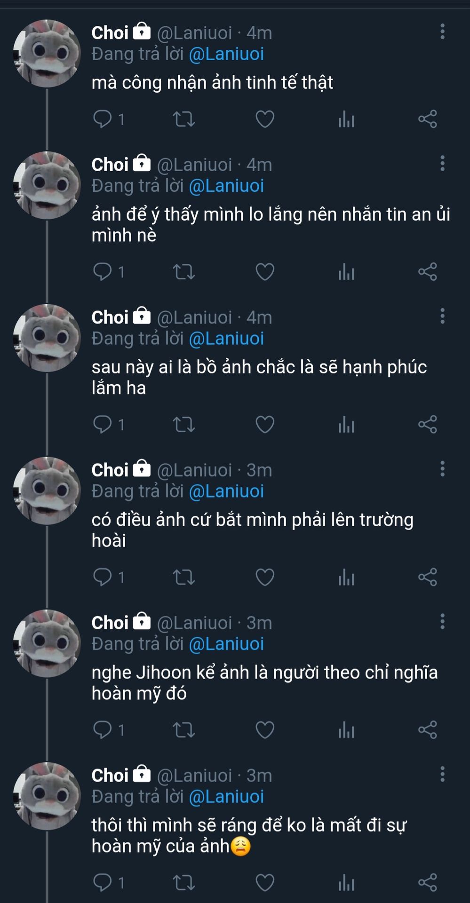The width and height of the screenshot is (470, 903).
Task: Like the 'ảnh để ý thấy mình lo lắng' tweet
Action: (x=265, y=271)
